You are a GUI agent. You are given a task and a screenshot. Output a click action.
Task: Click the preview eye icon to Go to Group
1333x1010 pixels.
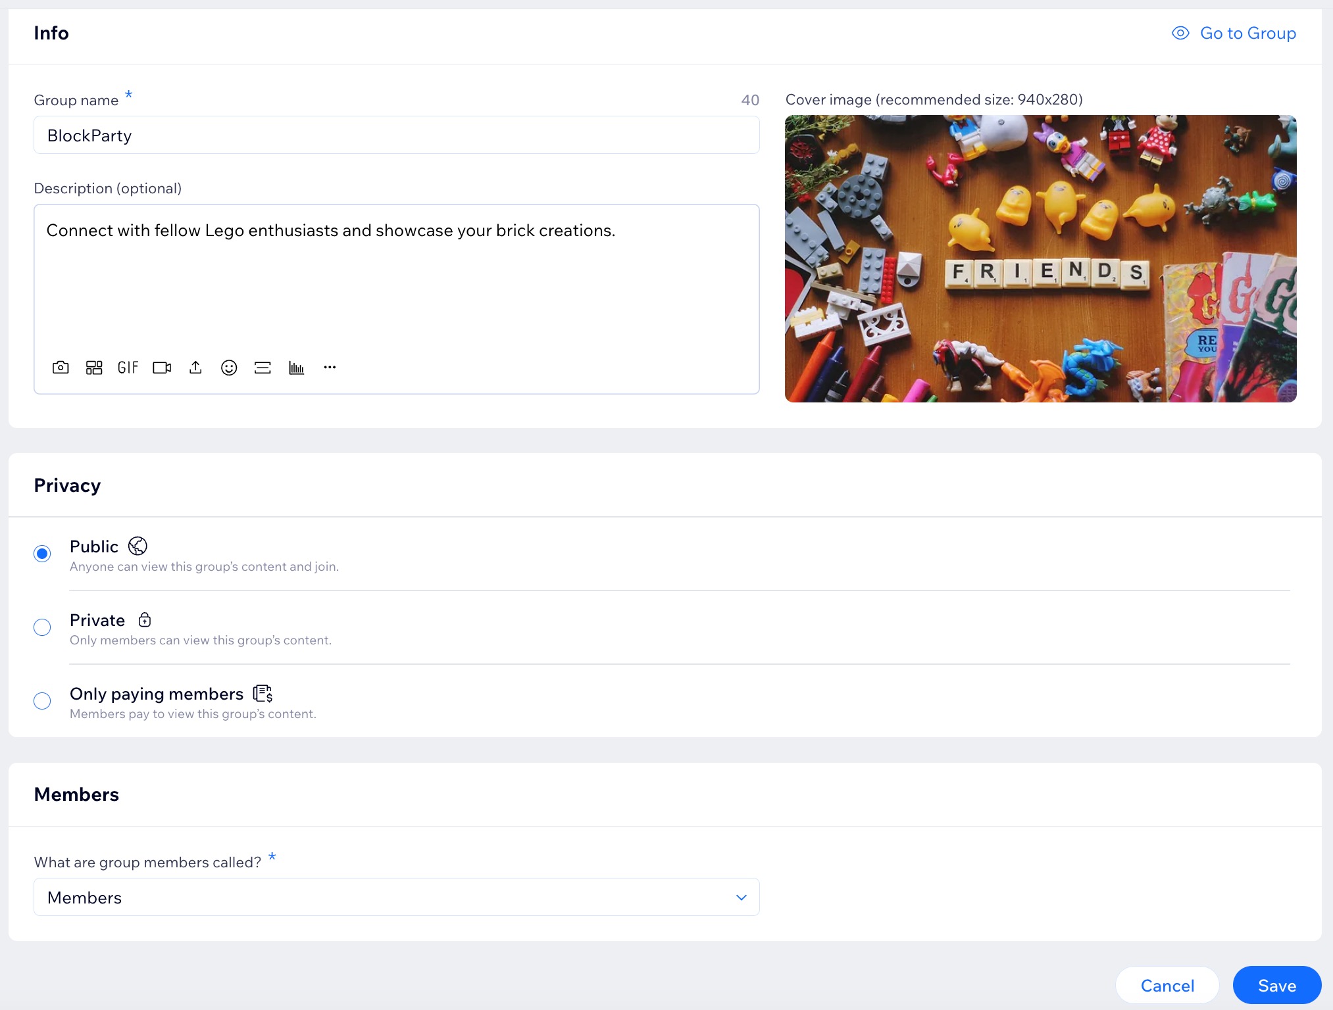[x=1180, y=32]
